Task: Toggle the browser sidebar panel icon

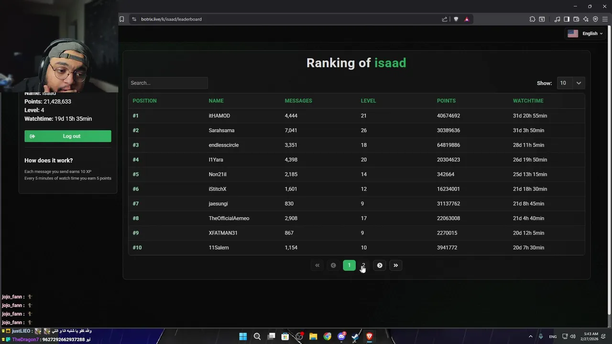Action: click(x=567, y=19)
